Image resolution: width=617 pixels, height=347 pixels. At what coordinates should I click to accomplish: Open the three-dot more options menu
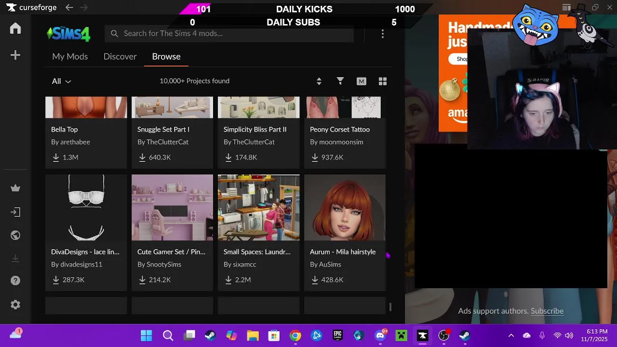click(383, 34)
